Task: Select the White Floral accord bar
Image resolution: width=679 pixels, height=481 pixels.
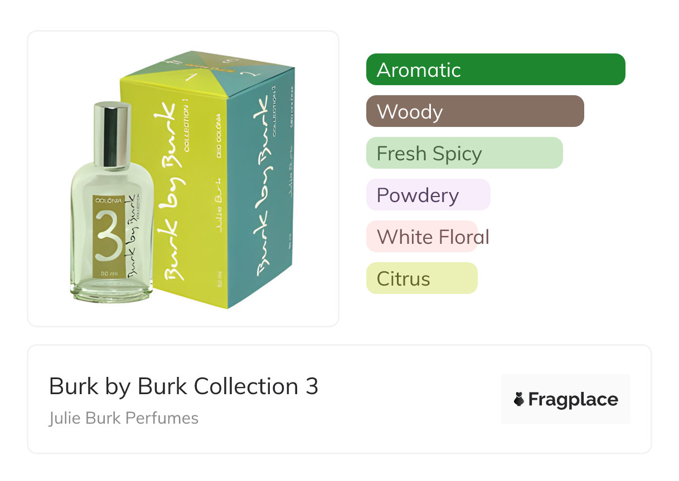Action: coord(422,237)
